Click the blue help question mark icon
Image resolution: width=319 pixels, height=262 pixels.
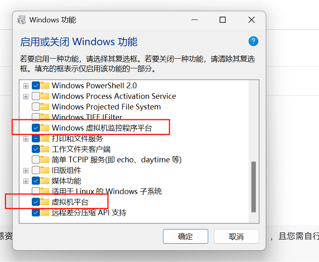253,41
